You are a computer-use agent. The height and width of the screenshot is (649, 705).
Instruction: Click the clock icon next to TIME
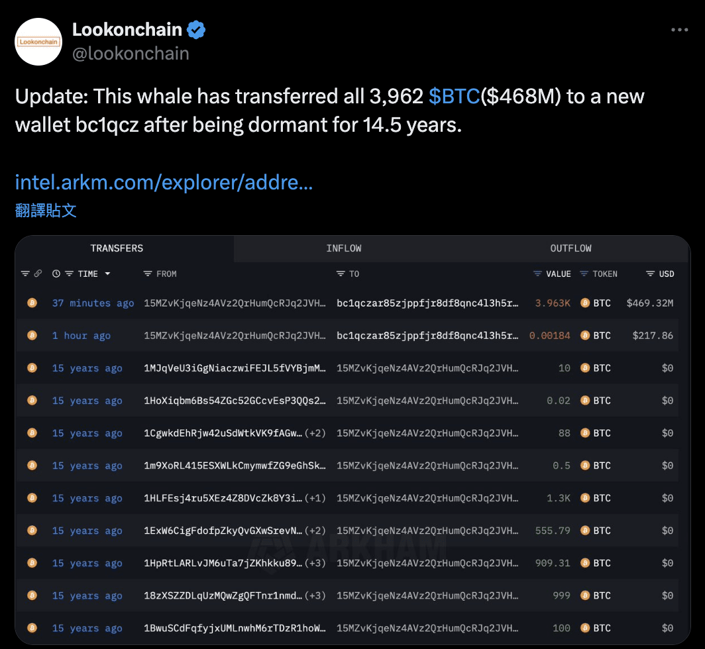click(x=56, y=274)
